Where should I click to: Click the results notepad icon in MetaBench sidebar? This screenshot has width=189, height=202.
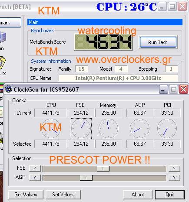click(3, 63)
